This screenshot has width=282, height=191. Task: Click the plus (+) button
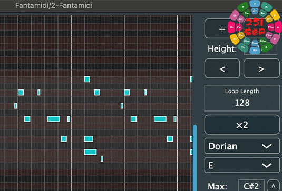(222, 28)
